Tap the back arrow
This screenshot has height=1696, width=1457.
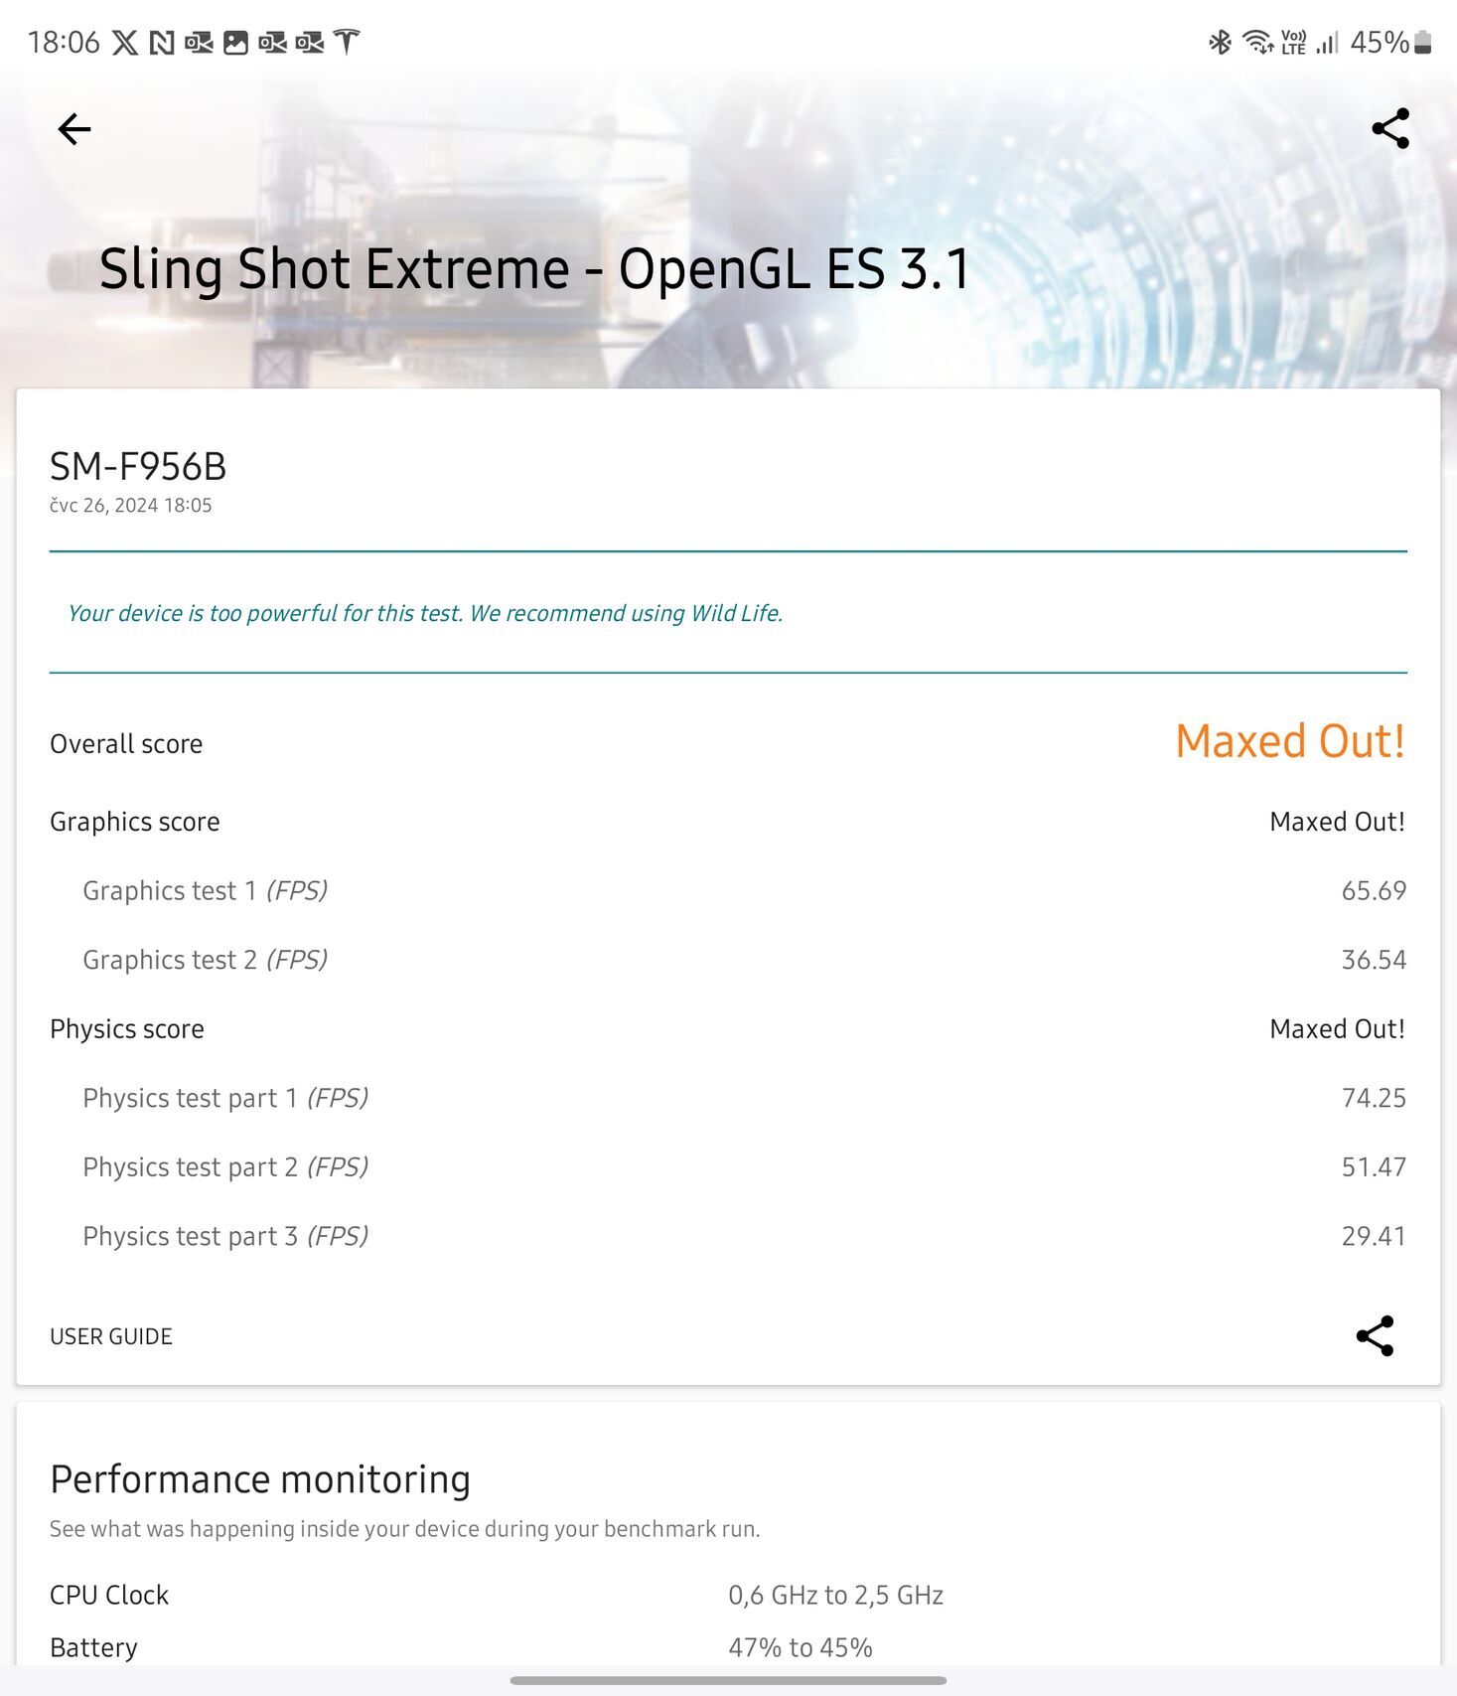pyautogui.click(x=74, y=129)
